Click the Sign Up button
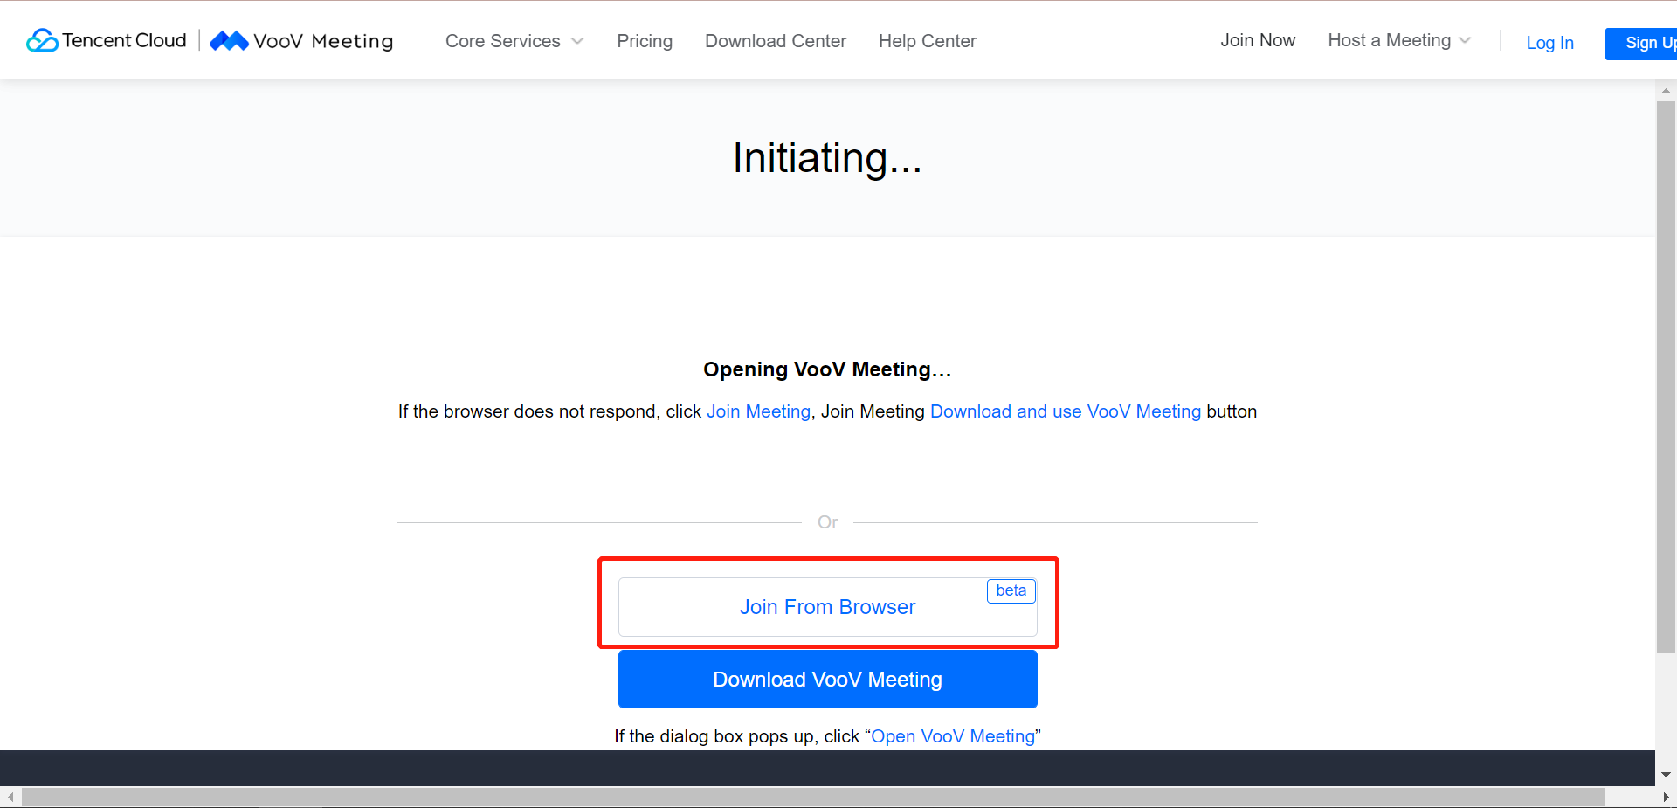The image size is (1677, 808). coord(1641,44)
